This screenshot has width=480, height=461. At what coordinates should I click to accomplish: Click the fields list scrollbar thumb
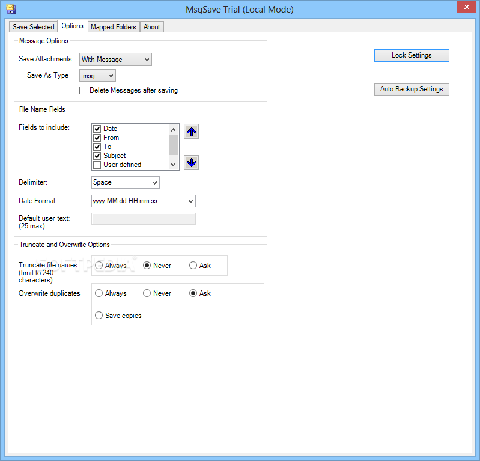coord(173,145)
